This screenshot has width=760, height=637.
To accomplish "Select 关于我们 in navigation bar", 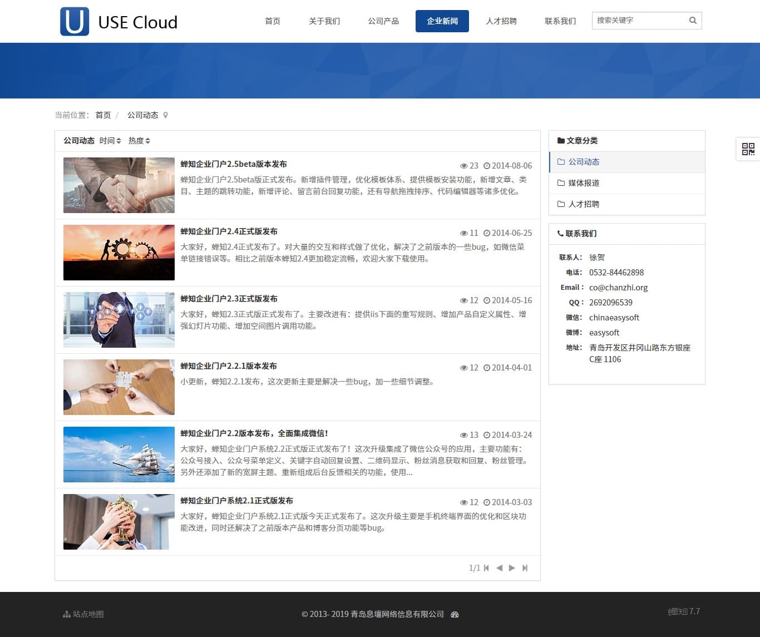I will click(324, 21).
